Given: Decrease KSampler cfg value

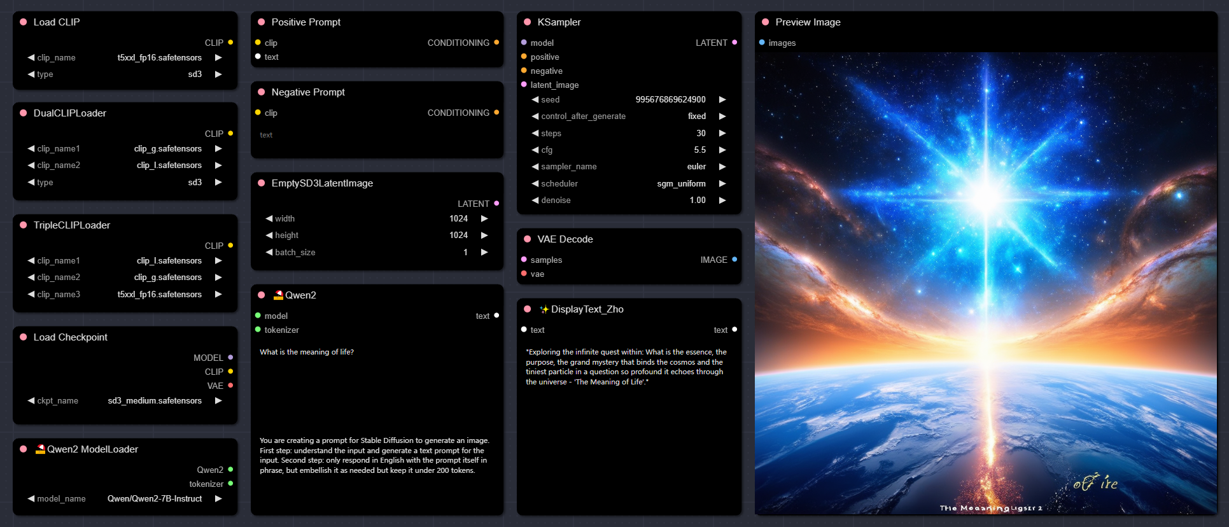Looking at the screenshot, I should pyautogui.click(x=535, y=150).
